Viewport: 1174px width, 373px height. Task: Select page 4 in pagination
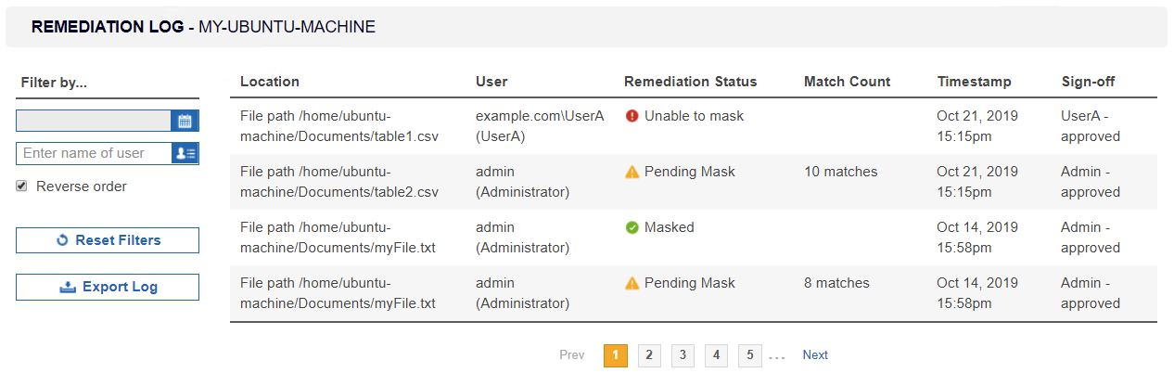click(x=716, y=355)
